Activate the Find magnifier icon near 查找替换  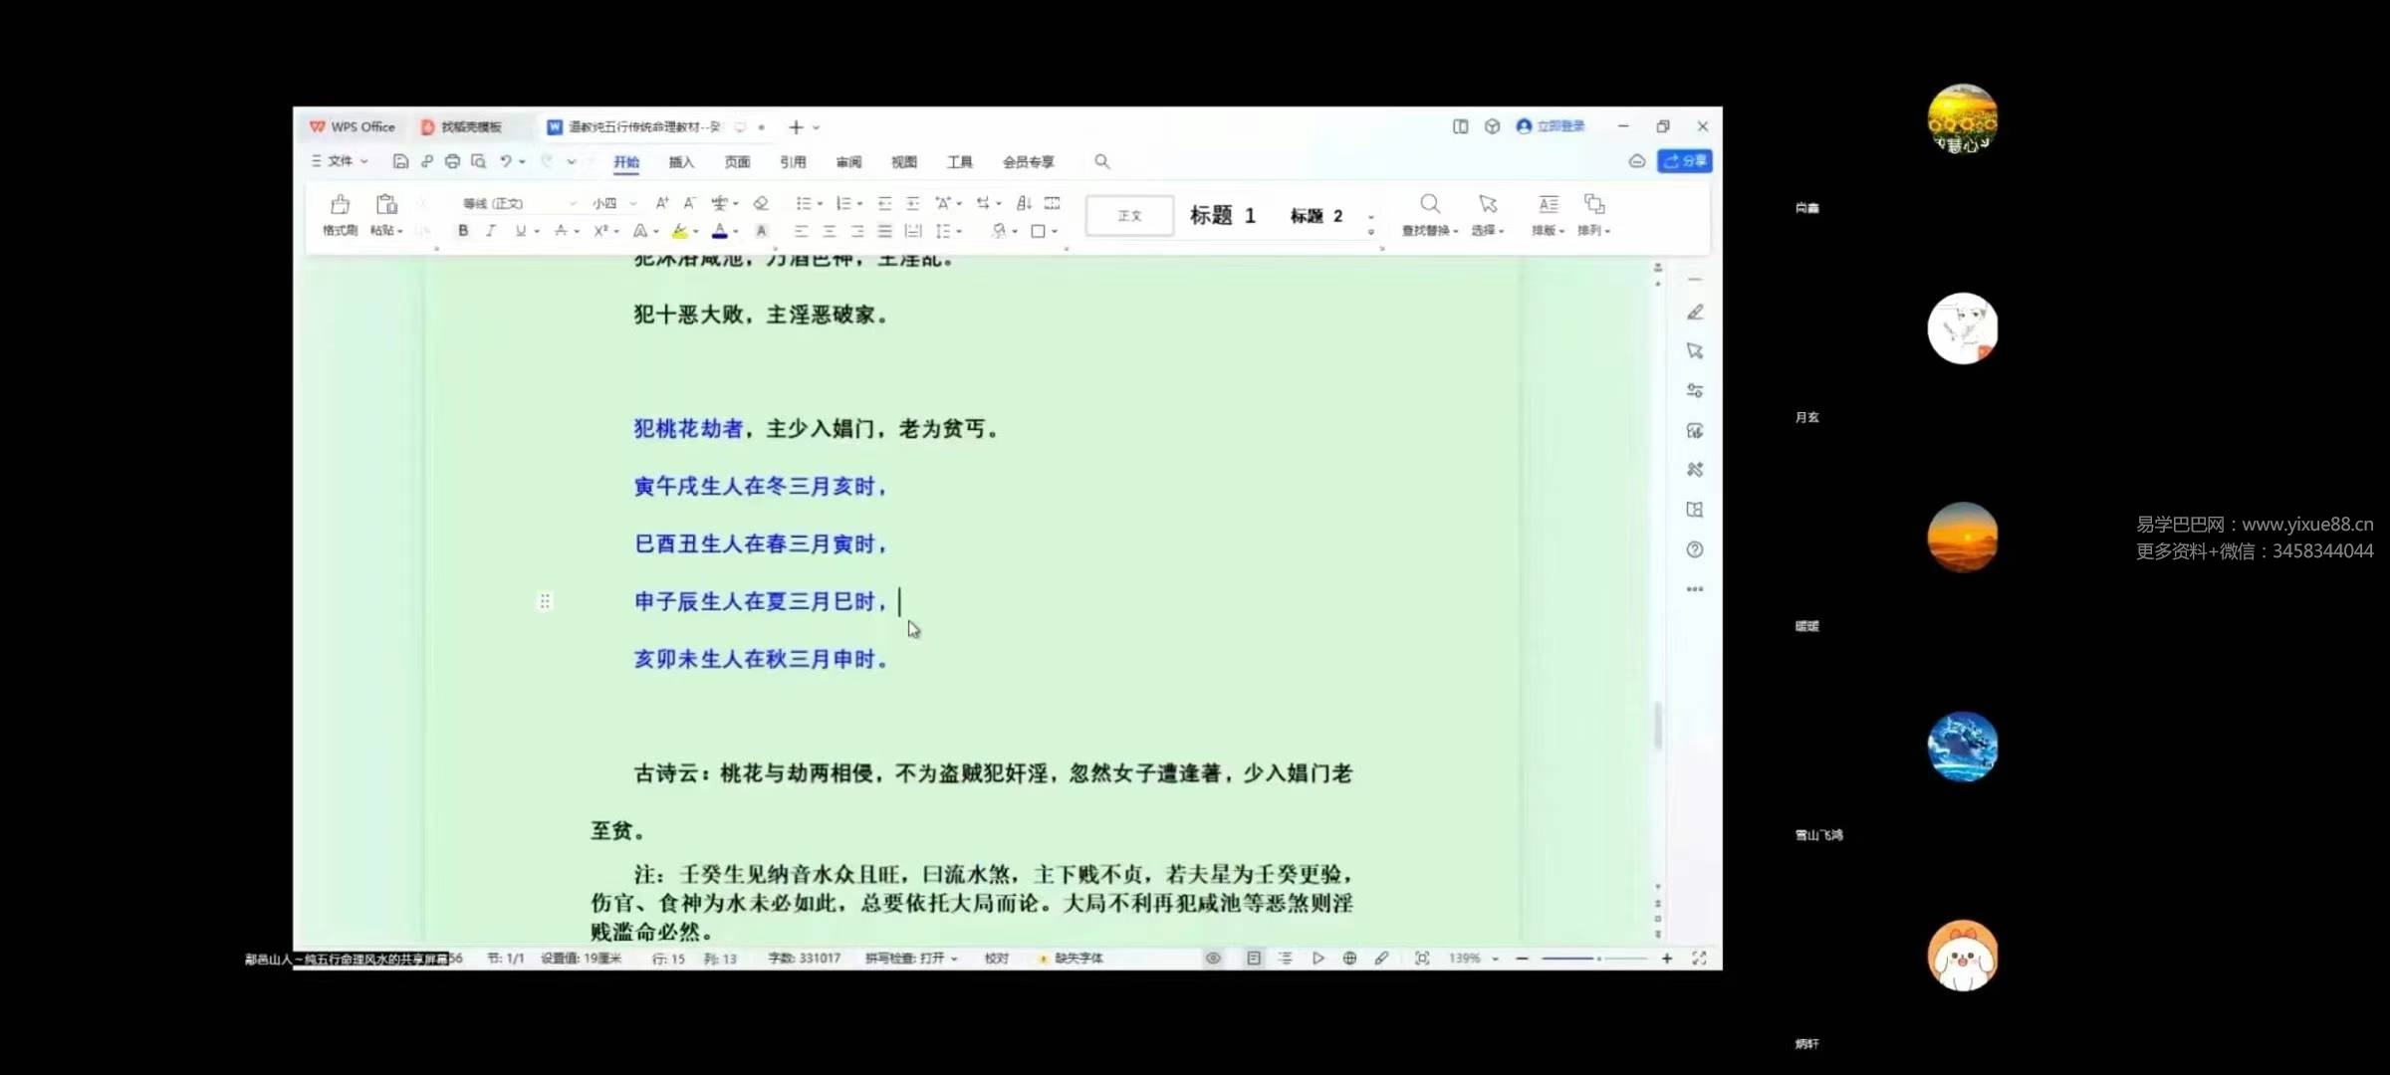[x=1430, y=203]
